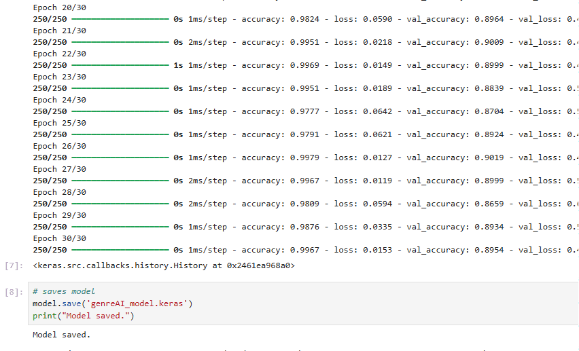Click the 'Epoch 22/30' label

coord(59,54)
